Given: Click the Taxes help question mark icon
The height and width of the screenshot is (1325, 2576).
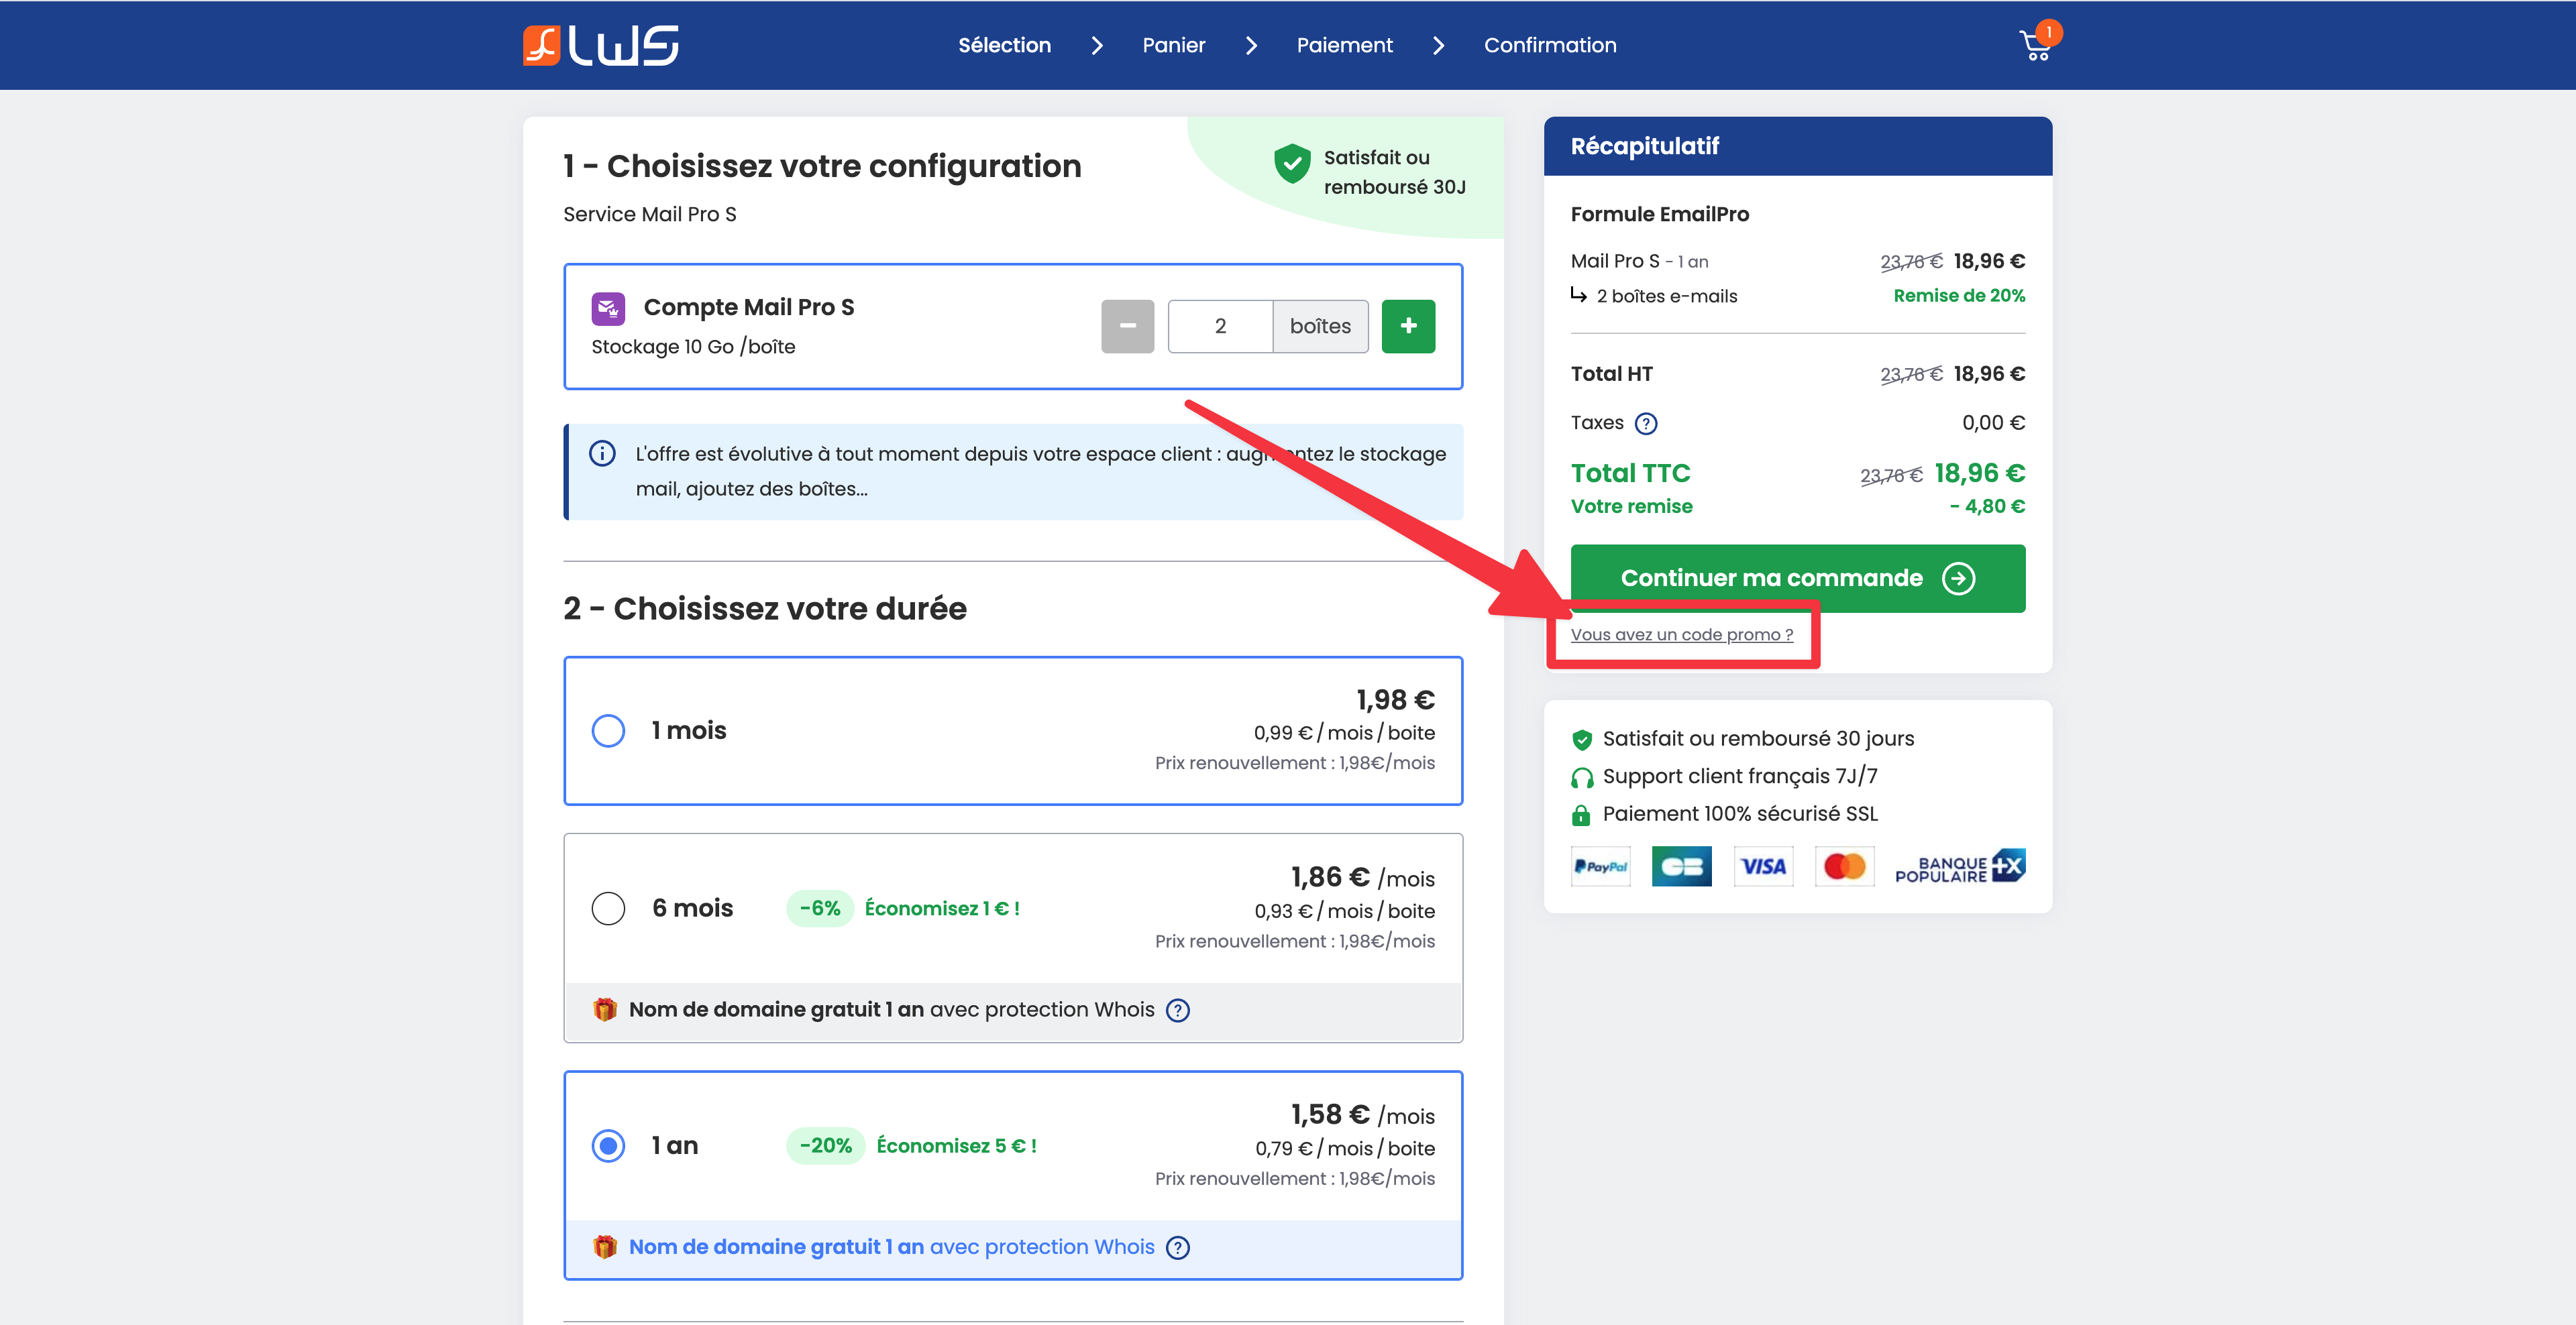Looking at the screenshot, I should tap(1645, 424).
